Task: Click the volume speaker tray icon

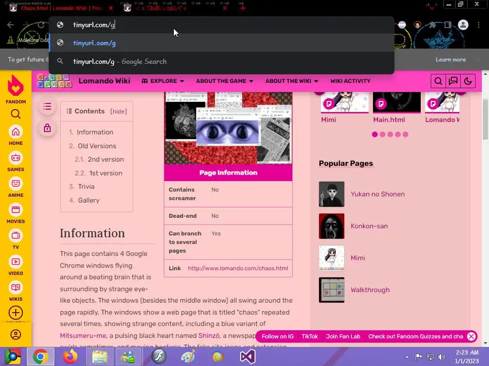Action: [442, 356]
